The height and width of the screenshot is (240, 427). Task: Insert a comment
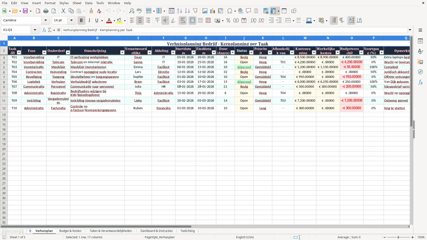pyautogui.click(x=248, y=11)
